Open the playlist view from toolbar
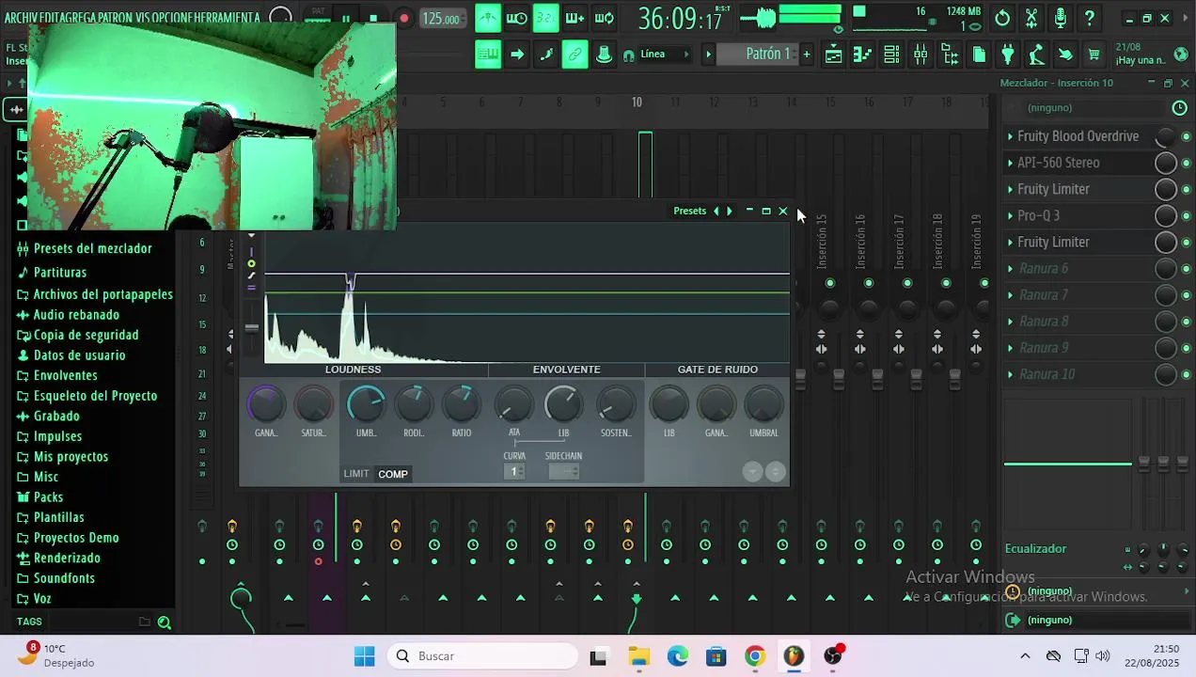The width and height of the screenshot is (1196, 677). pyautogui.click(x=833, y=55)
